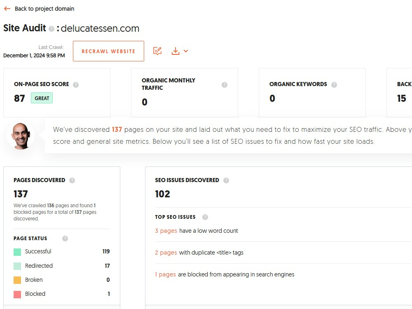Open help for On-Page SEO Score

pyautogui.click(x=76, y=85)
